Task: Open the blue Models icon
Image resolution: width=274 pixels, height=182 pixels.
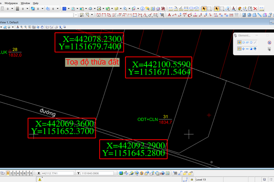Action: point(64,9)
